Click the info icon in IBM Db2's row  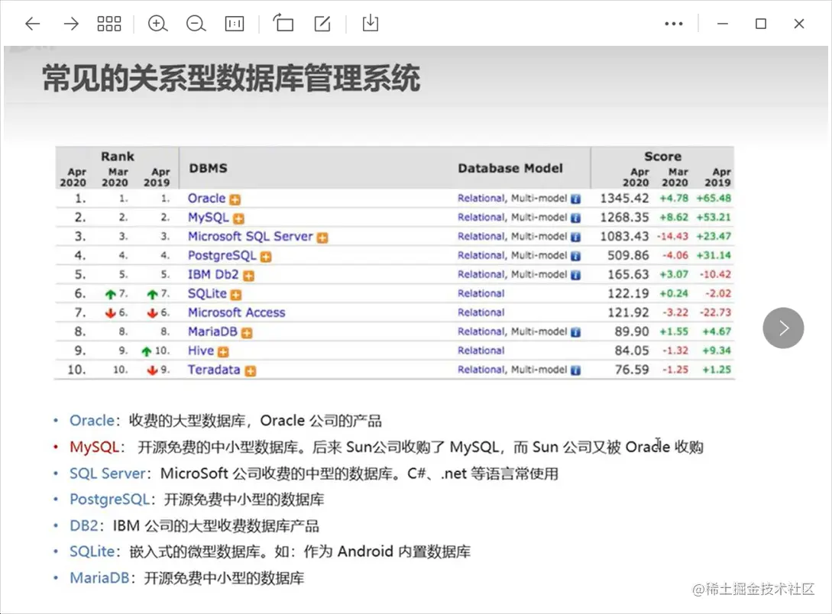576,276
